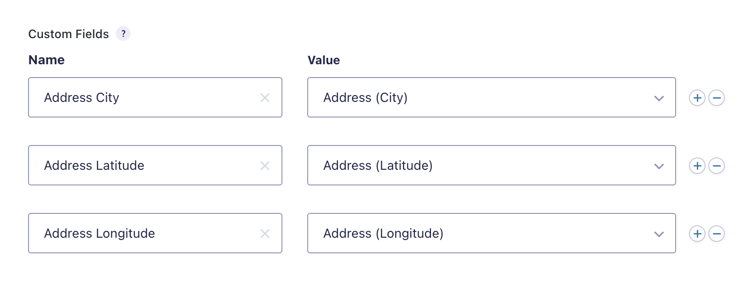Clear the Address Latitude name field
This screenshot has height=285, width=752.
click(265, 166)
